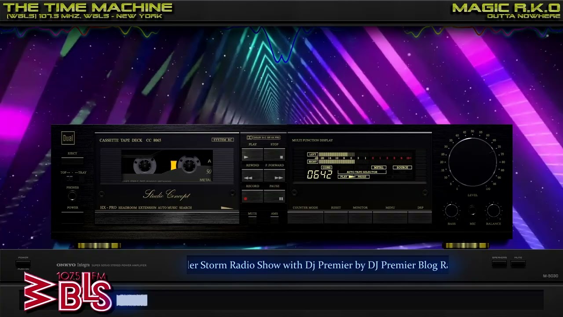Open the tape door with EJECT

72,160
